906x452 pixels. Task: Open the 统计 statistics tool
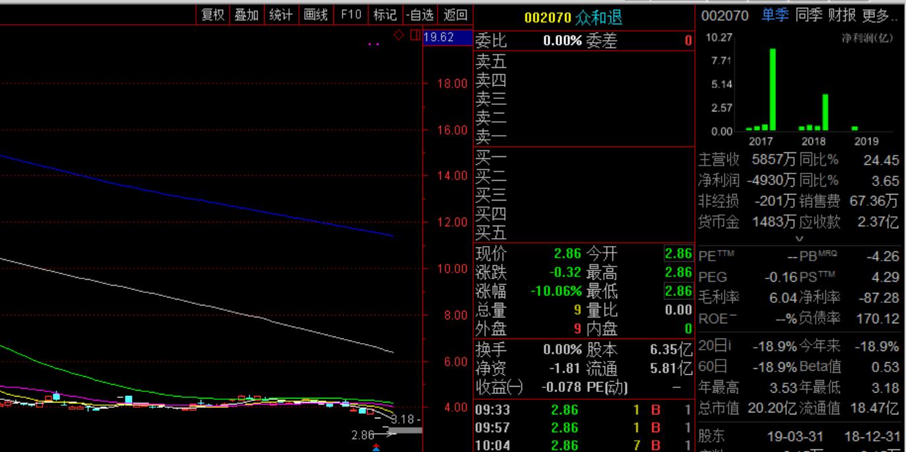coord(281,15)
